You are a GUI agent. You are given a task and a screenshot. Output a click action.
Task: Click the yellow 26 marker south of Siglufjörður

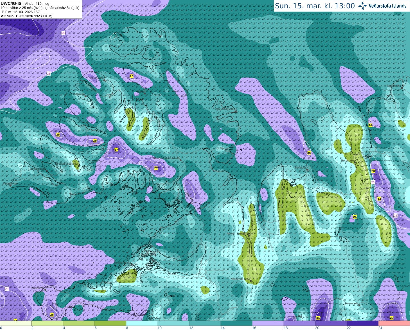(370, 125)
